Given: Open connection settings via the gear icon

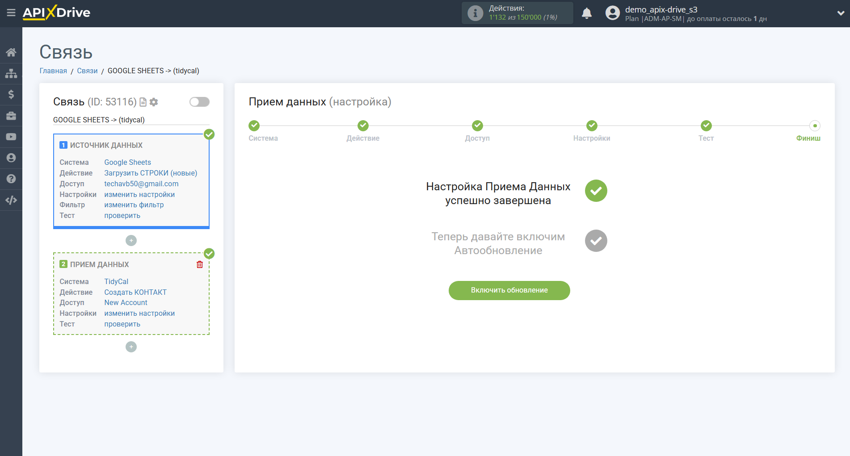Looking at the screenshot, I should tap(154, 102).
